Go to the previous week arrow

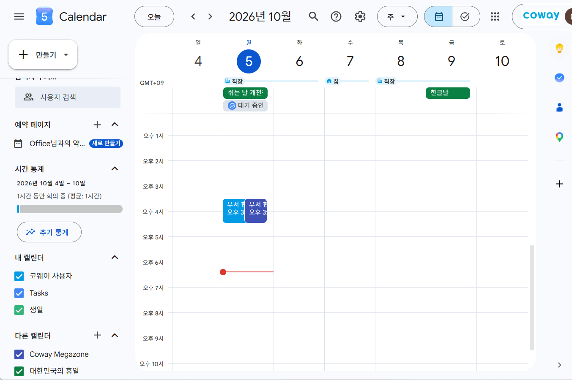[x=193, y=16]
